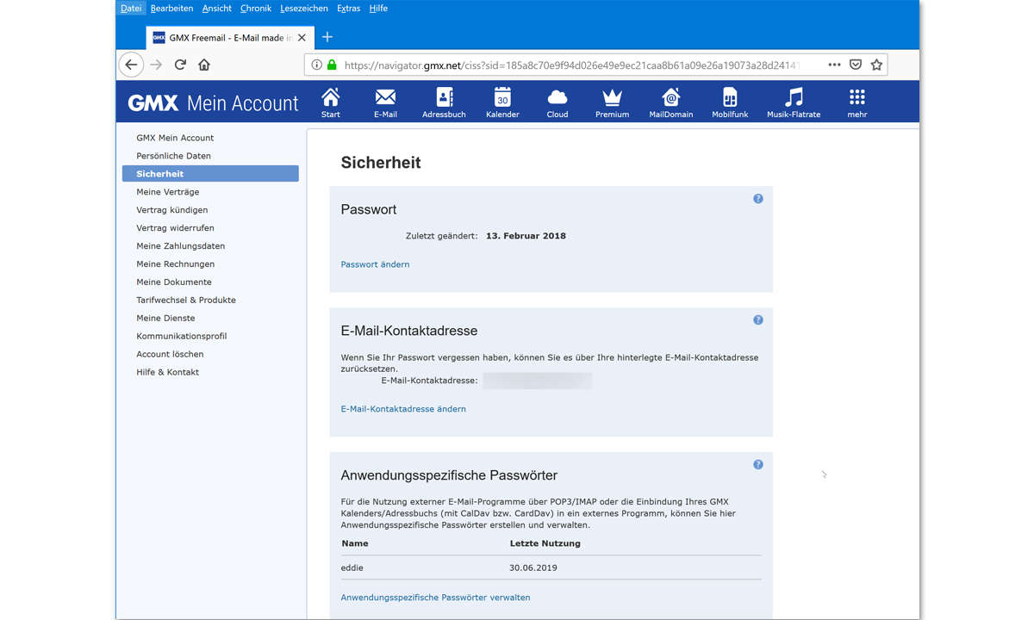The height and width of the screenshot is (620, 1034).
Task: Open the Musik-Flatrate note icon
Action: [x=794, y=96]
